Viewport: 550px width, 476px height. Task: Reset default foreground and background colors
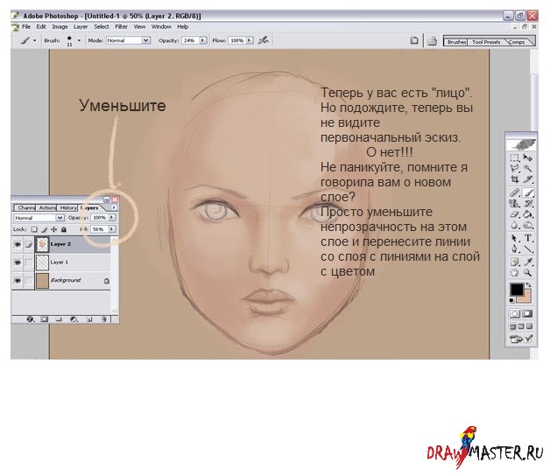click(511, 300)
